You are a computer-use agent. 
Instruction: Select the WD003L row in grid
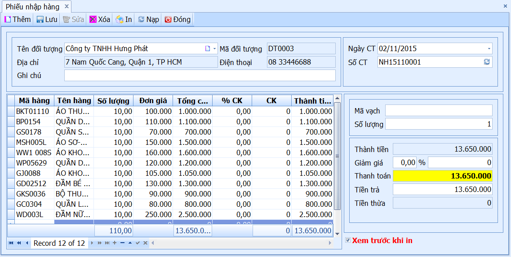tap(170, 215)
